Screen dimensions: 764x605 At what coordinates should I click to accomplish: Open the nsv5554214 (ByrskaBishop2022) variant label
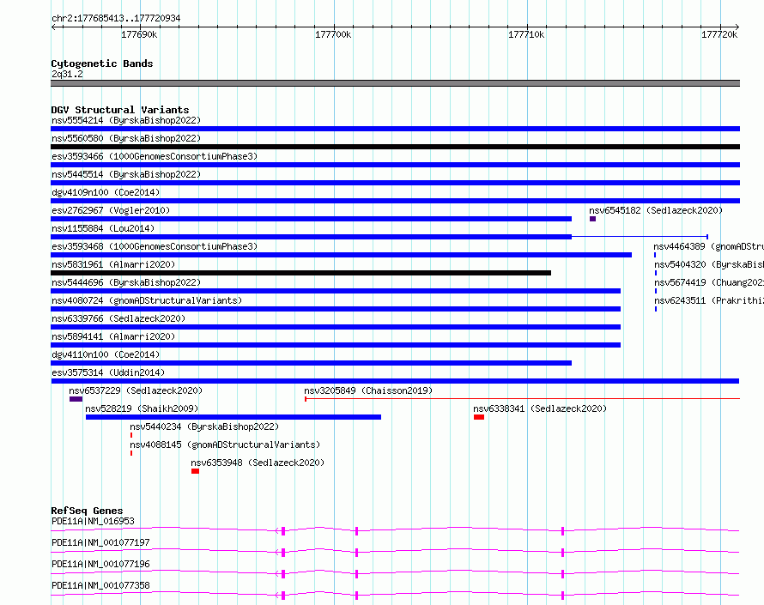(126, 120)
